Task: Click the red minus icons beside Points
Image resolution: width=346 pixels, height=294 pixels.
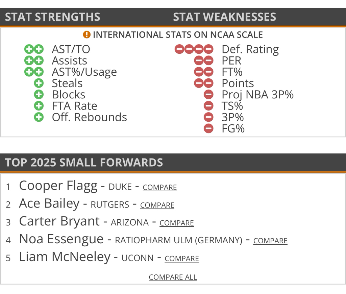Action: [204, 83]
